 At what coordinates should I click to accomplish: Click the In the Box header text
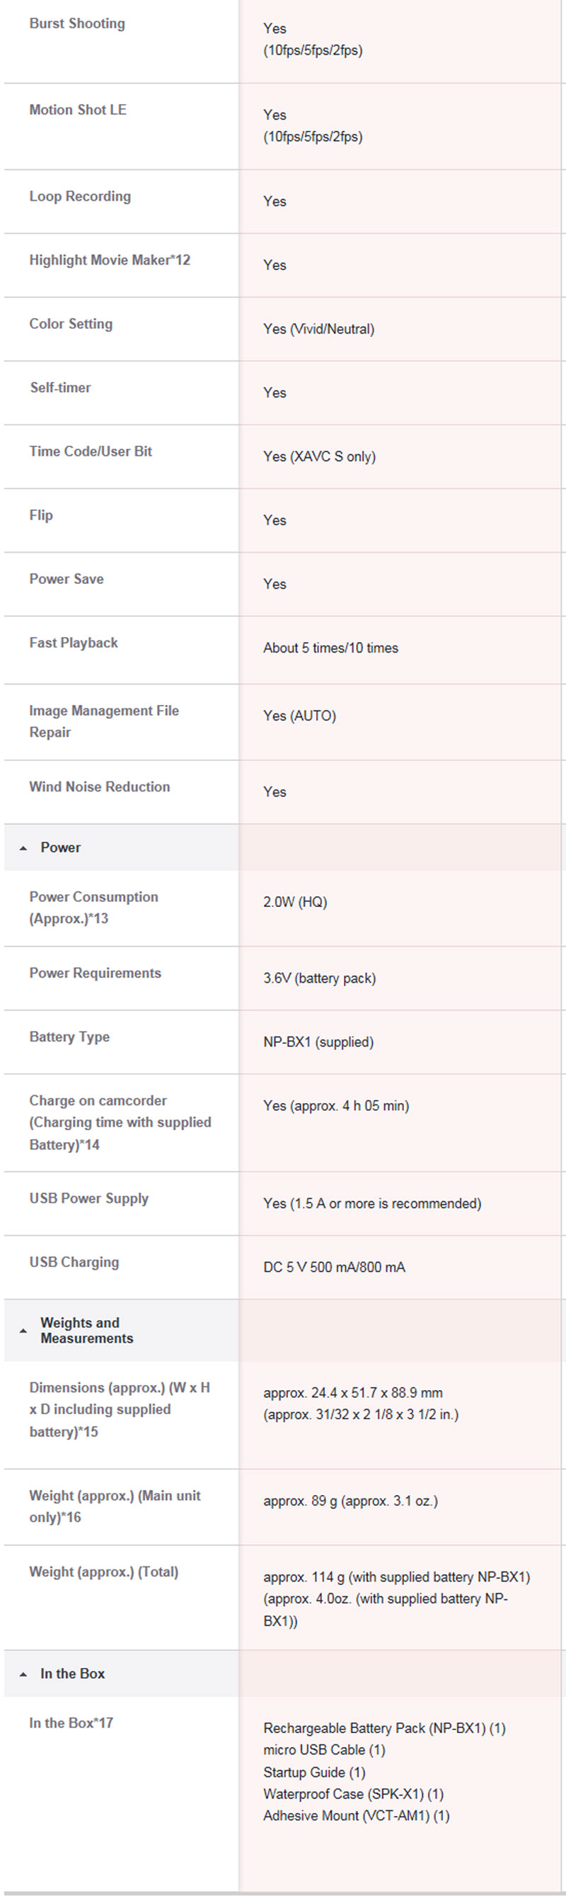point(72,1674)
